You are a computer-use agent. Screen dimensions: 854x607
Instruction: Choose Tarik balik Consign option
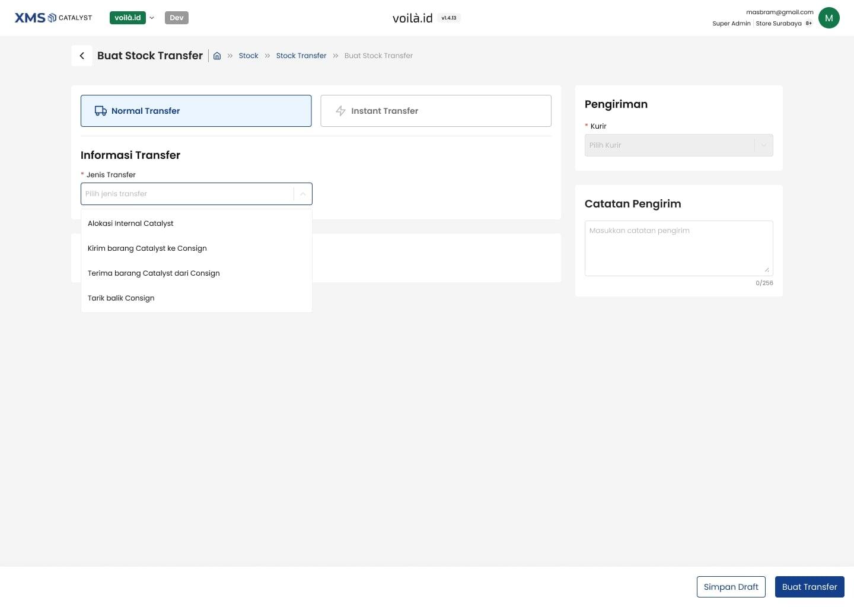point(196,298)
